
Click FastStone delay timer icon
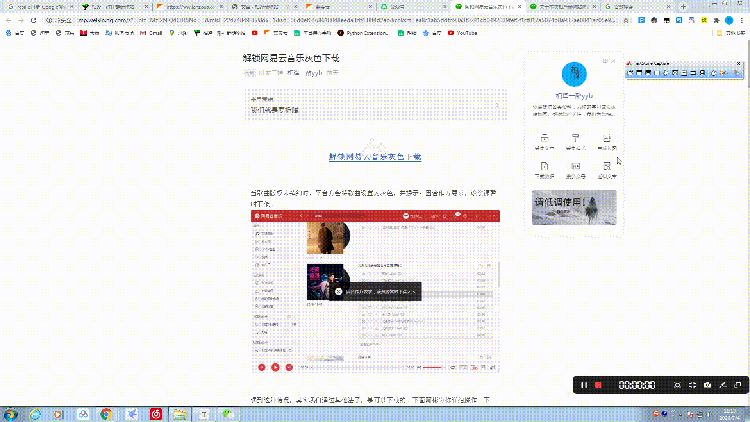click(714, 73)
